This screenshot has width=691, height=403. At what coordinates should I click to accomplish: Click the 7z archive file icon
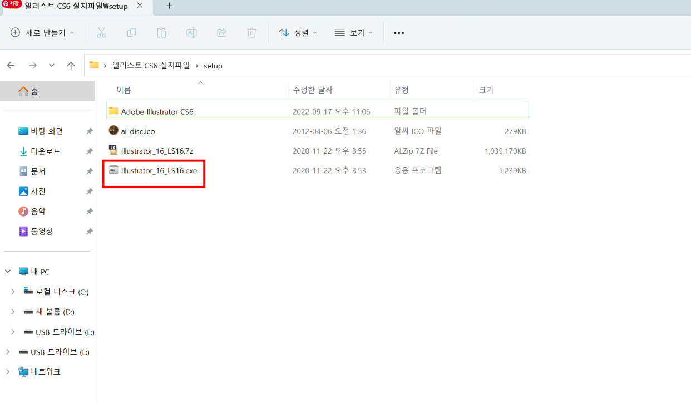coord(113,150)
